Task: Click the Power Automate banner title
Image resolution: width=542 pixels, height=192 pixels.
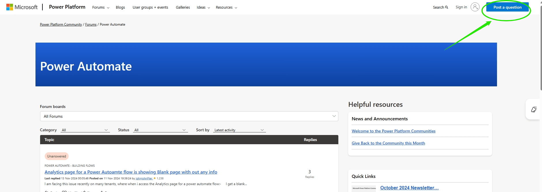Action: coord(86,66)
